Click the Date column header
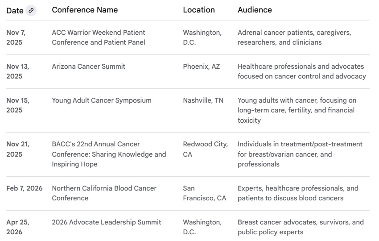This screenshot has height=241, width=379. click(15, 10)
